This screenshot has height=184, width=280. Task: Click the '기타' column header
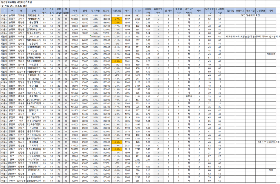click(271, 11)
